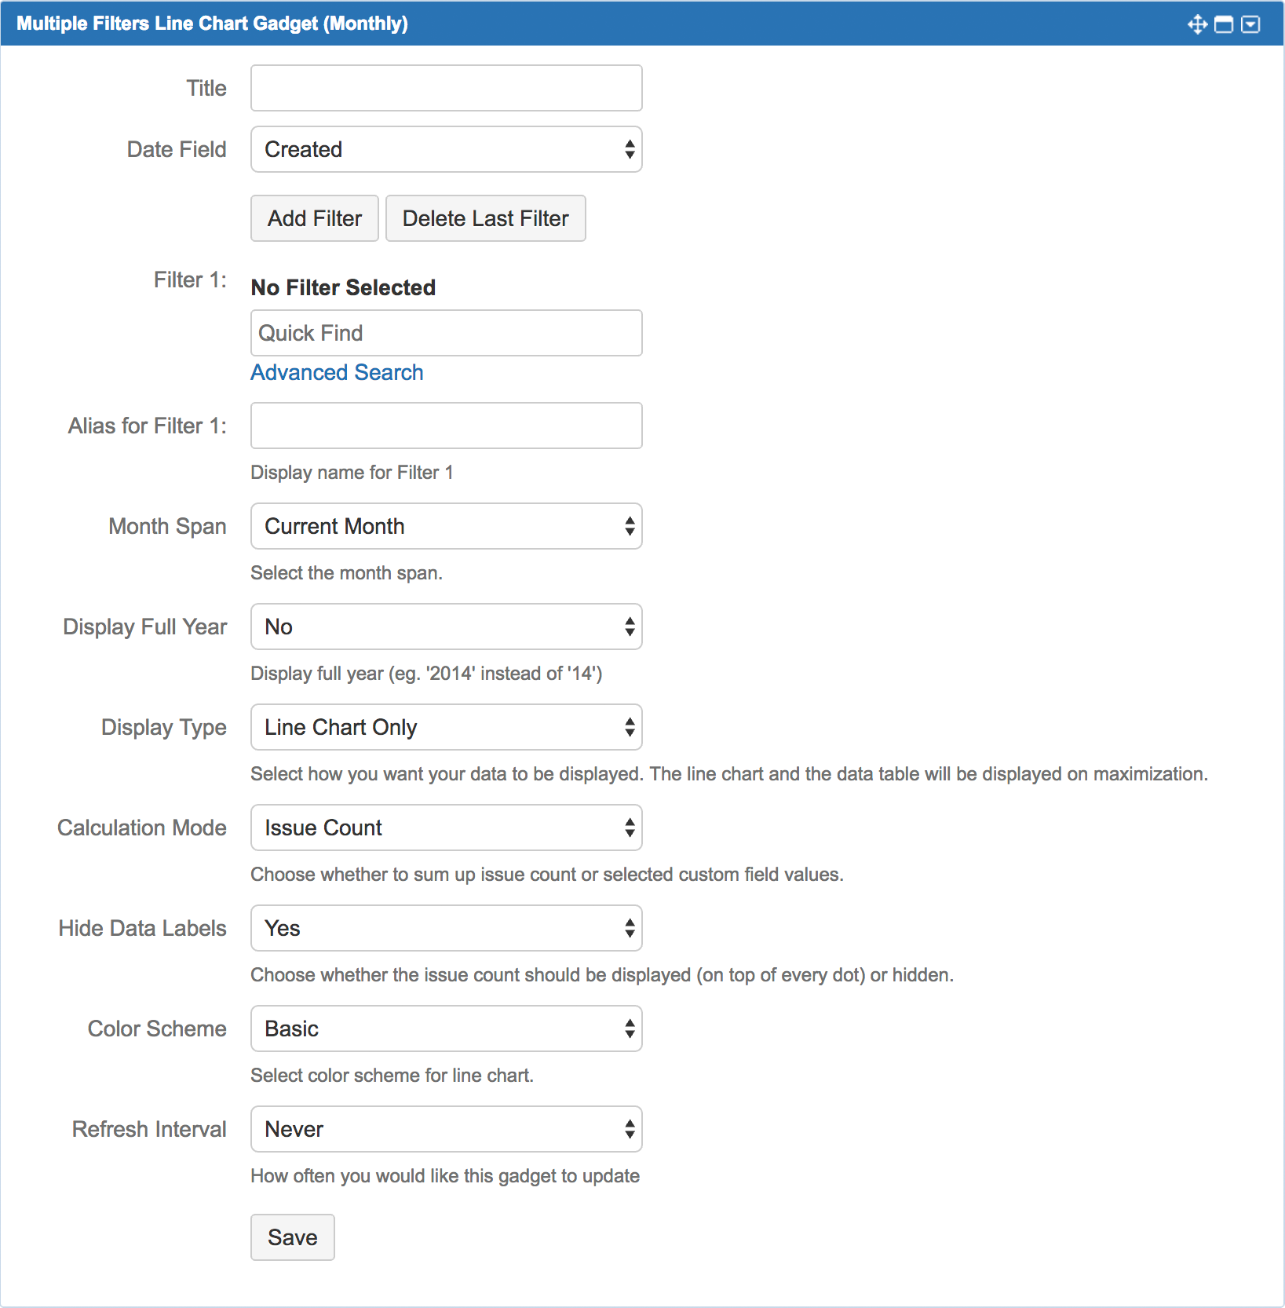This screenshot has width=1285, height=1308.
Task: Click the Alias for Filter 1 field
Action: (x=446, y=426)
